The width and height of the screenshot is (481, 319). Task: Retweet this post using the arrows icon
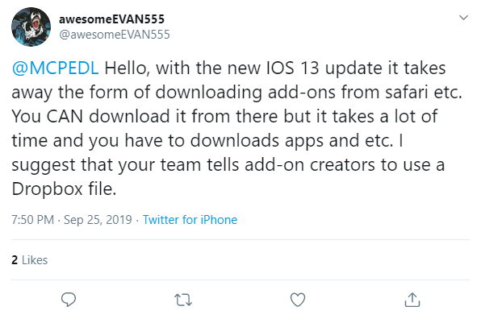click(x=183, y=300)
